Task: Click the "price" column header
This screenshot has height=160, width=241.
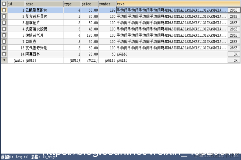Action: pos(90,4)
